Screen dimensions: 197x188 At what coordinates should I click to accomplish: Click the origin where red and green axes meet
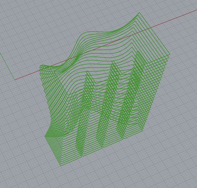click(15, 80)
